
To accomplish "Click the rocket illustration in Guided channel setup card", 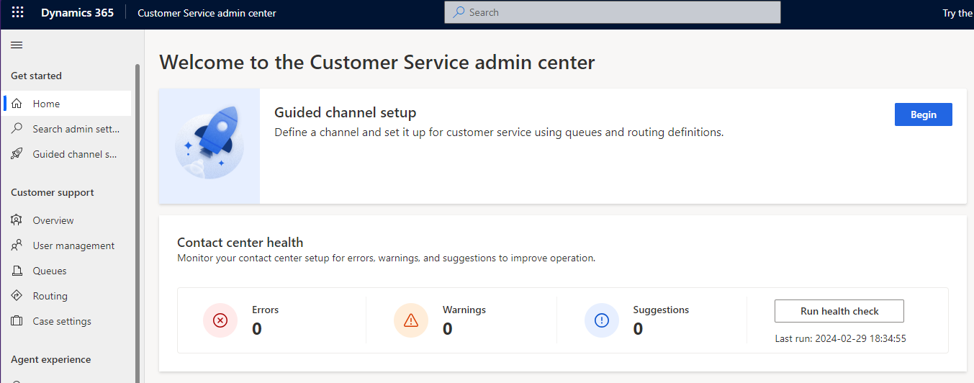I will [209, 146].
